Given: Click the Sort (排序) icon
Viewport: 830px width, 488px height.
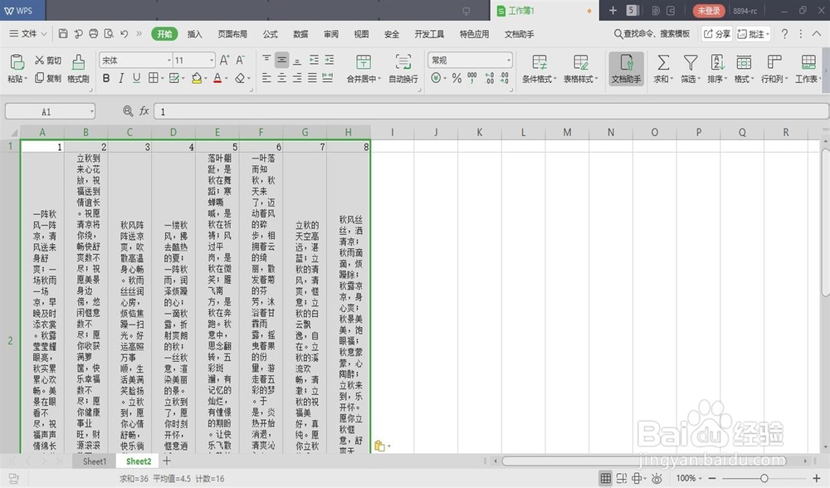Looking at the screenshot, I should (x=717, y=62).
